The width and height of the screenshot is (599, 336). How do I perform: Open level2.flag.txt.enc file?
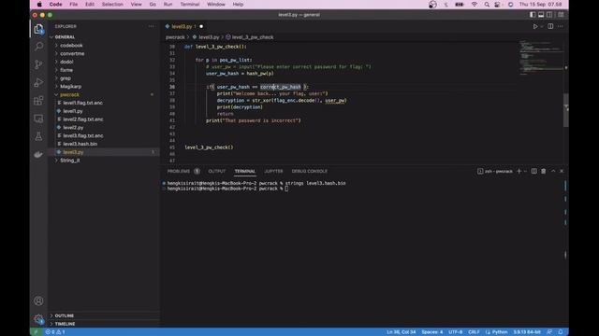83,119
